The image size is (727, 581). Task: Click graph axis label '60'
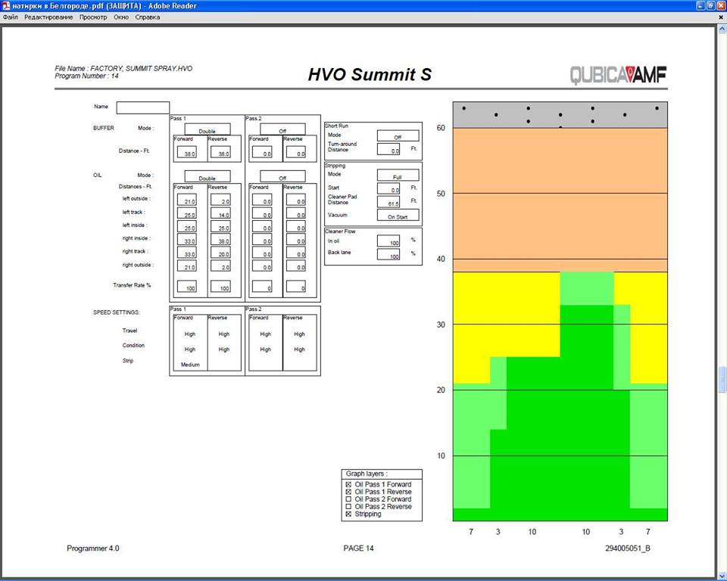click(441, 128)
